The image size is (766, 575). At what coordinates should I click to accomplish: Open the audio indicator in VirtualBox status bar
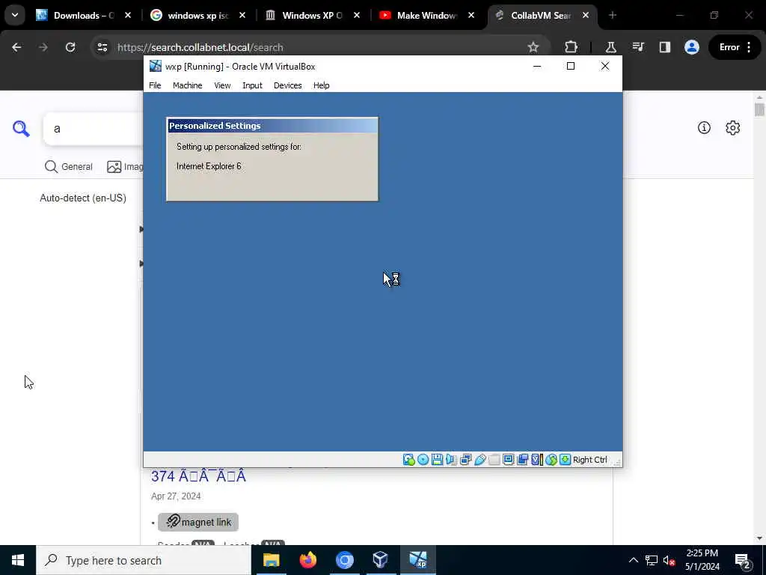[x=451, y=460]
